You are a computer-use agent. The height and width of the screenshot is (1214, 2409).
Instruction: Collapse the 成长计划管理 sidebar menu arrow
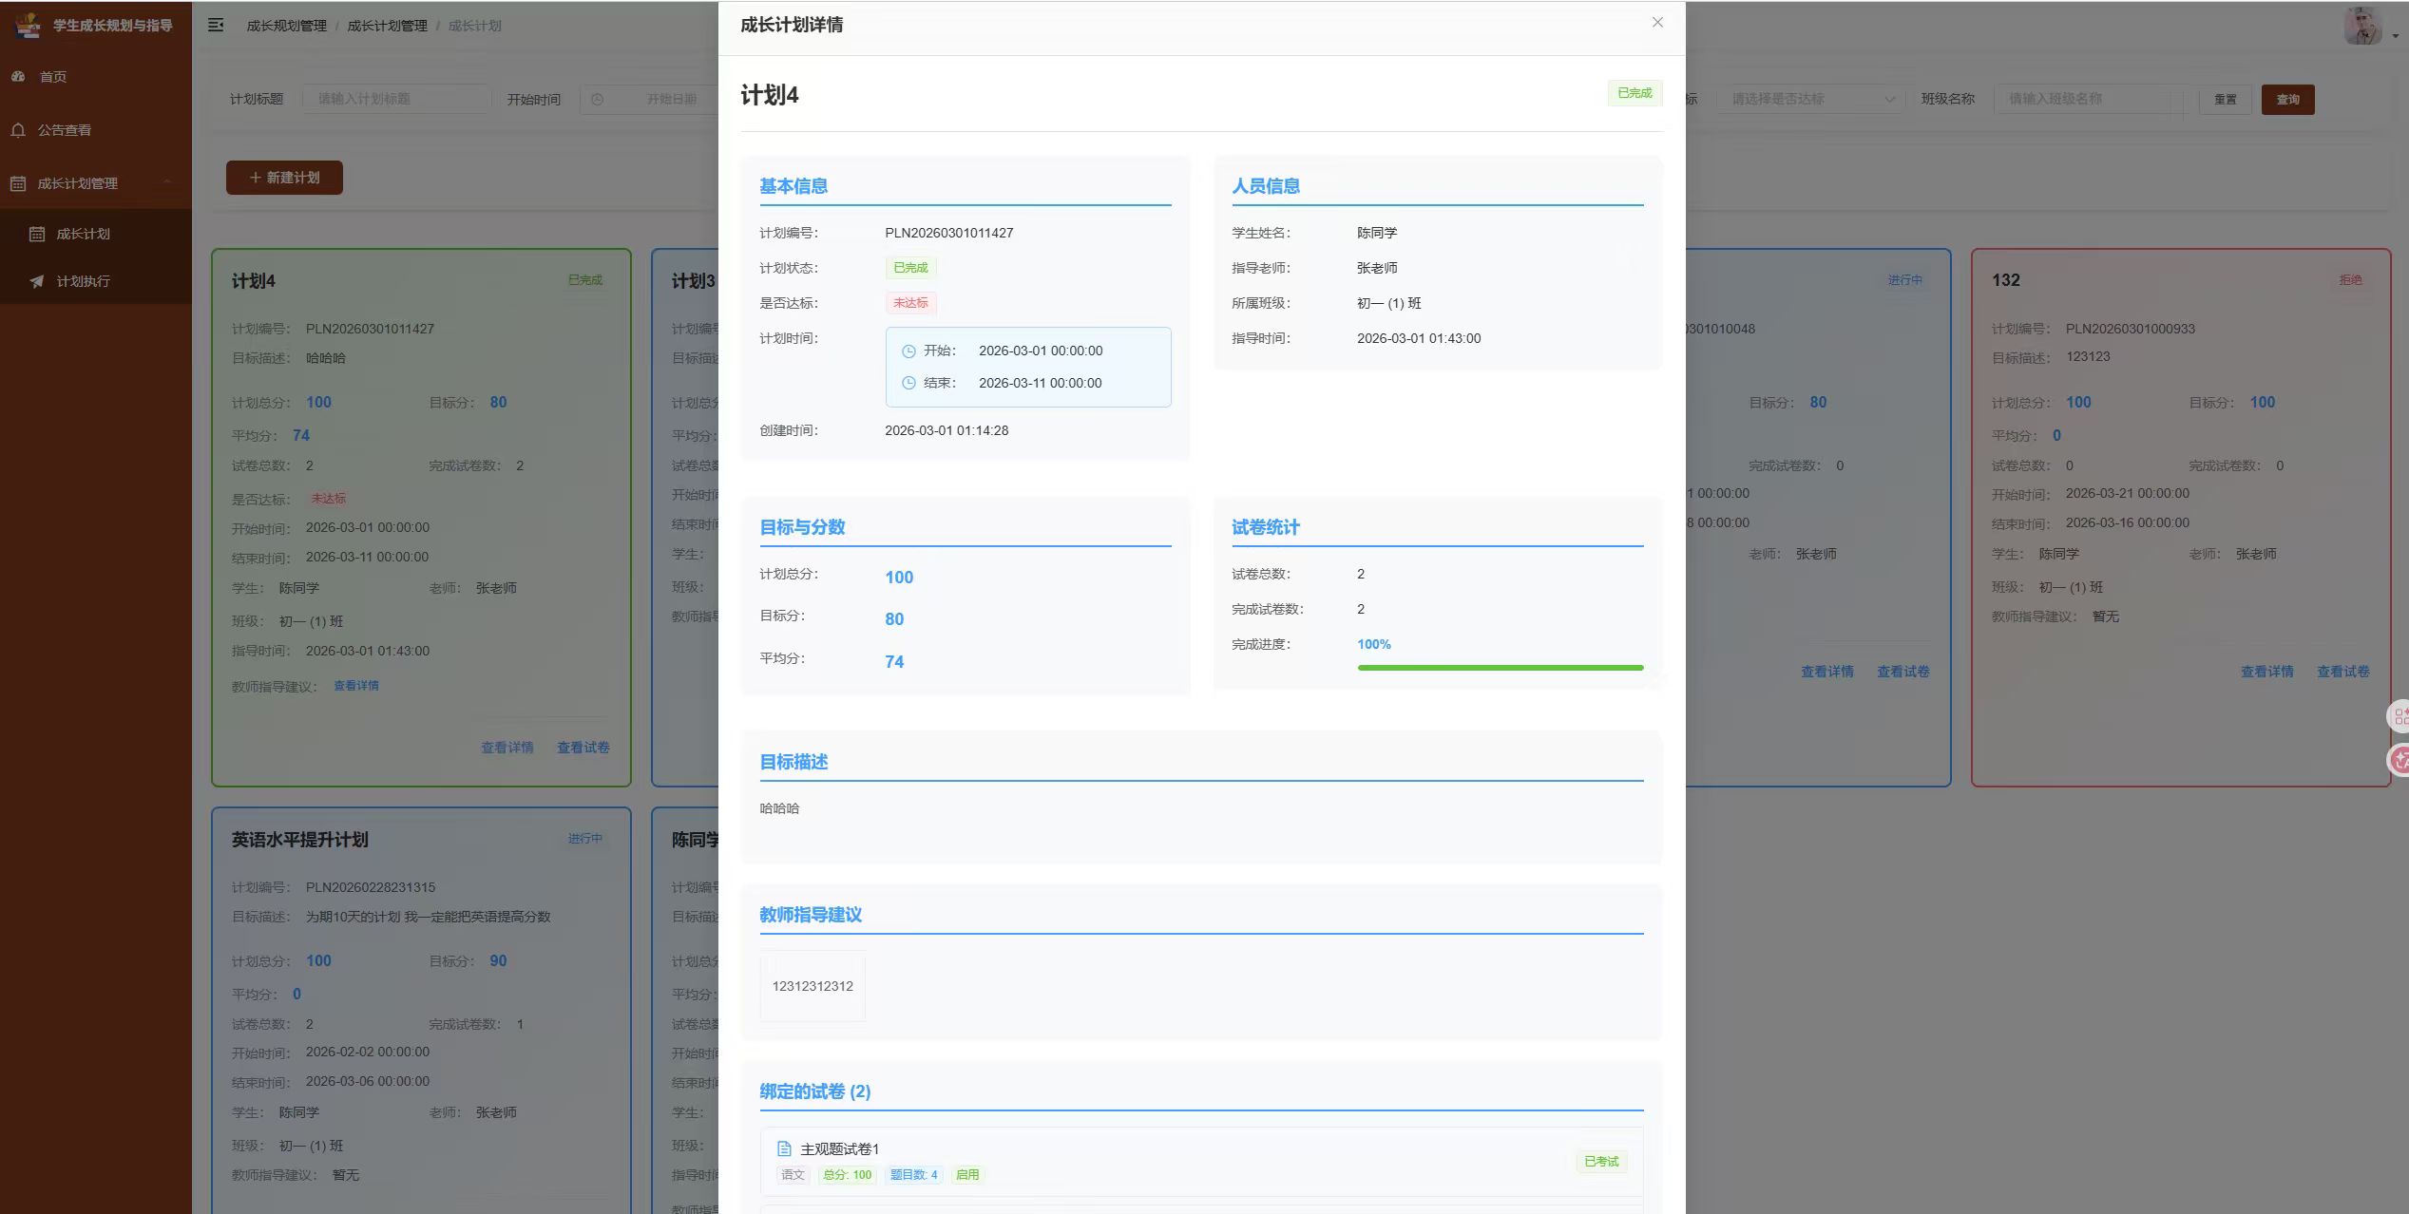[167, 182]
